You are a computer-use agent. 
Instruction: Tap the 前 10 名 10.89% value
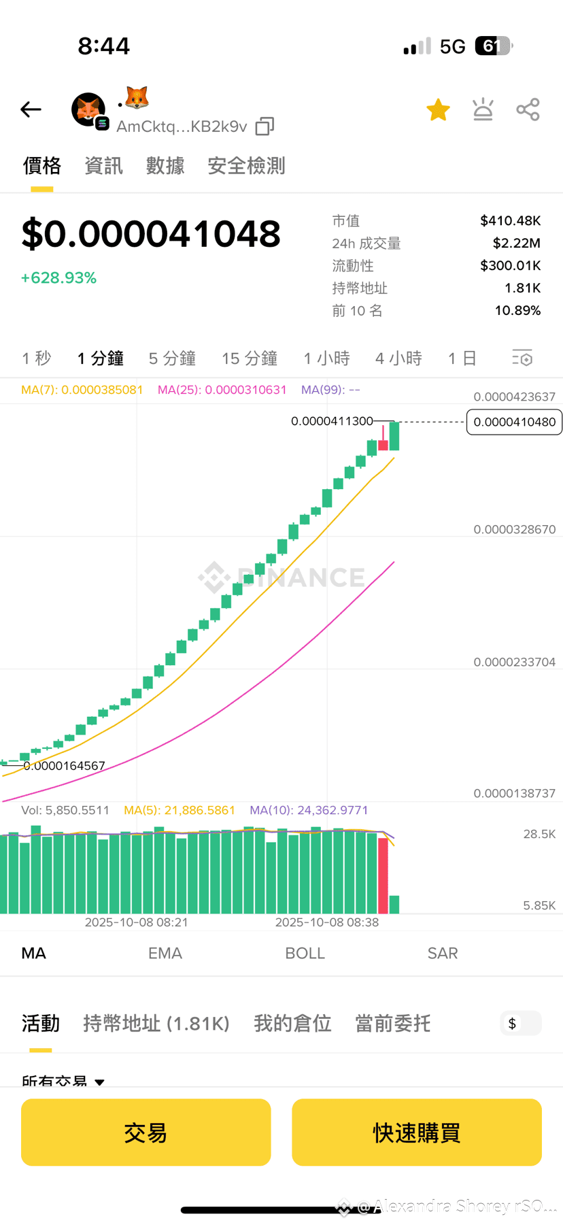[517, 310]
